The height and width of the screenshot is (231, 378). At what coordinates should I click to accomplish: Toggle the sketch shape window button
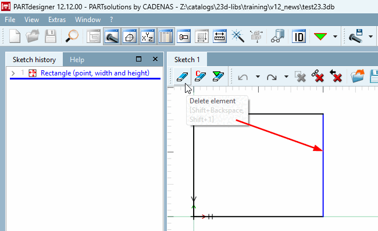coord(130,37)
